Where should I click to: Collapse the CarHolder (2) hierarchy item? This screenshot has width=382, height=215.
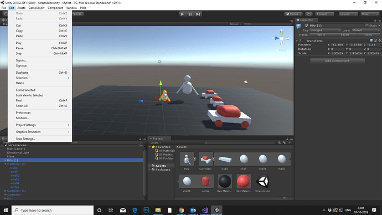pos(5,164)
